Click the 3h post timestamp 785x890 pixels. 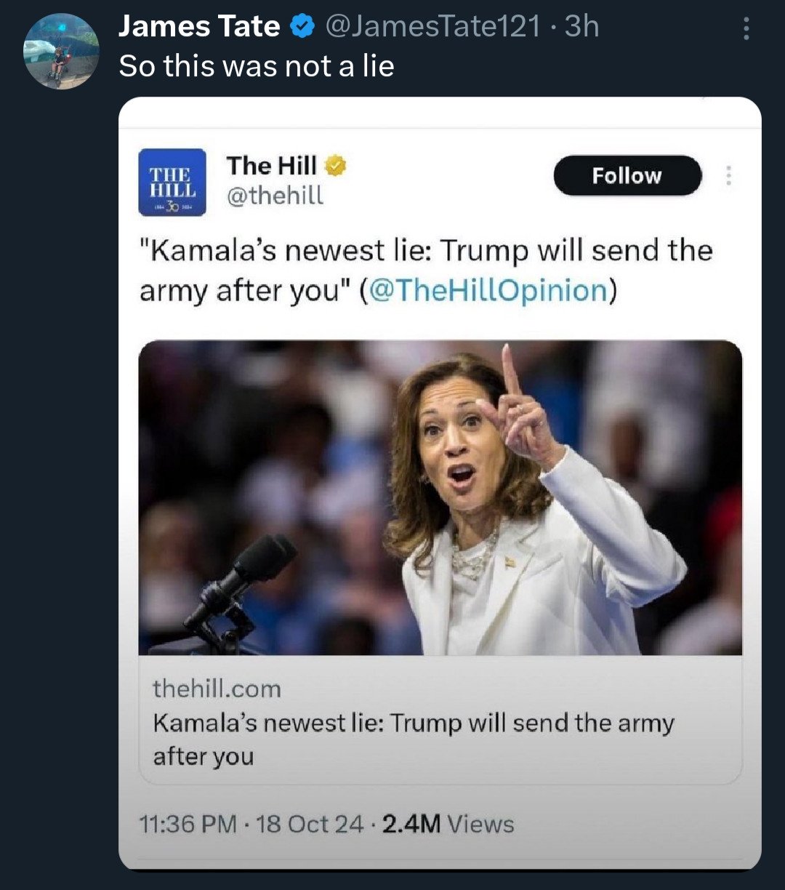coord(582,27)
